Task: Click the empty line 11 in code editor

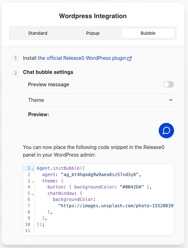Action: (x=104, y=230)
